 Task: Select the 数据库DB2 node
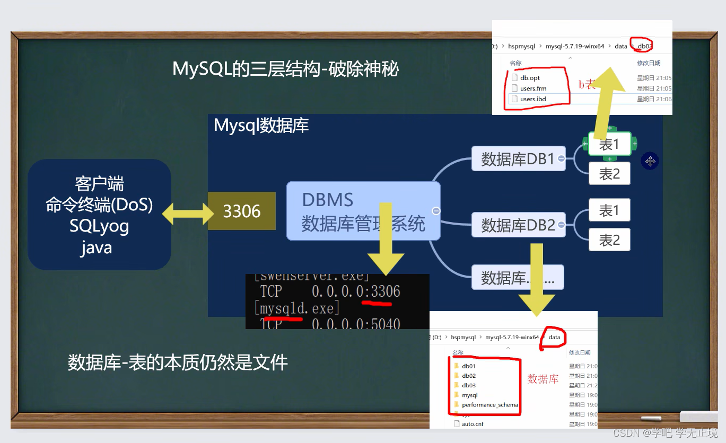518,225
